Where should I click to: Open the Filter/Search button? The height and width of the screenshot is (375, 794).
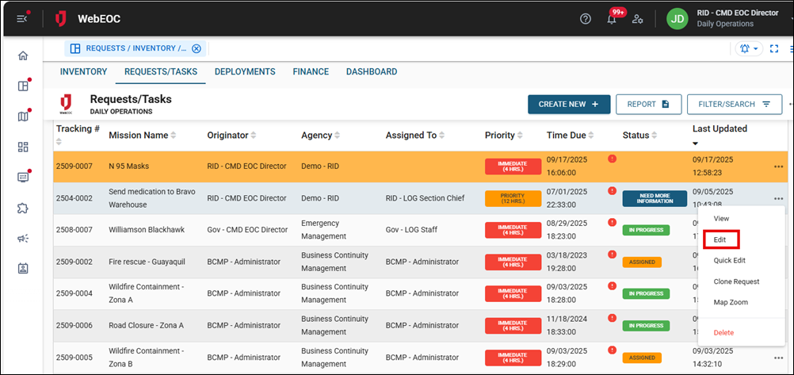pos(734,104)
